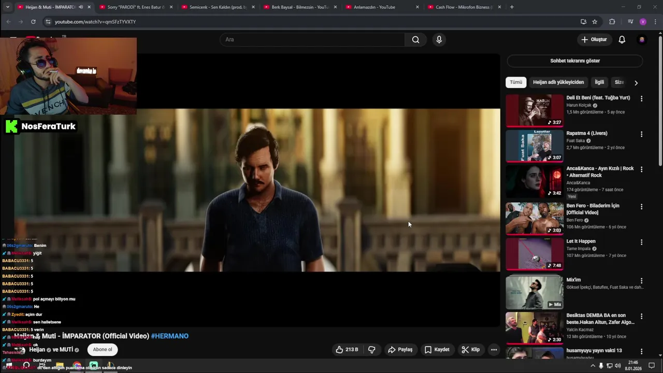
Task: Click Tame Impala channel name
Action: 579,249
